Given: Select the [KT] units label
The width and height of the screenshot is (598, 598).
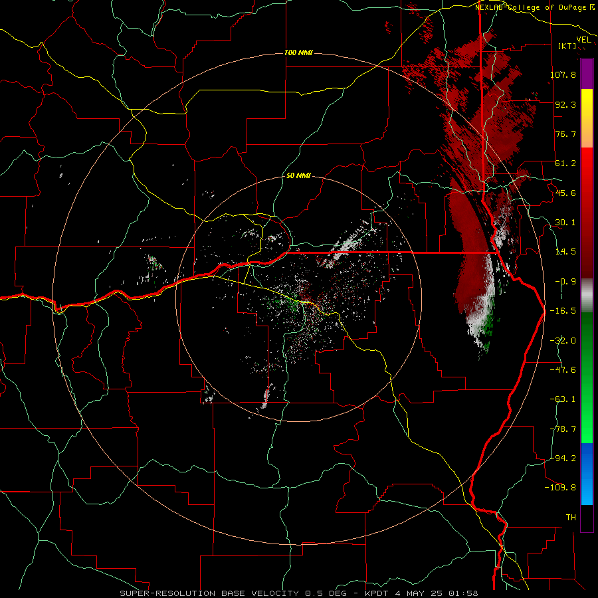Looking at the screenshot, I should pyautogui.click(x=567, y=46).
